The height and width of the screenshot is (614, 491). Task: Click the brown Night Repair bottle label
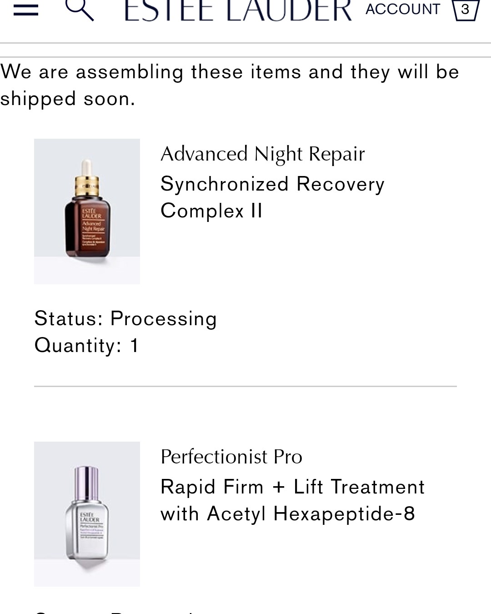(93, 228)
